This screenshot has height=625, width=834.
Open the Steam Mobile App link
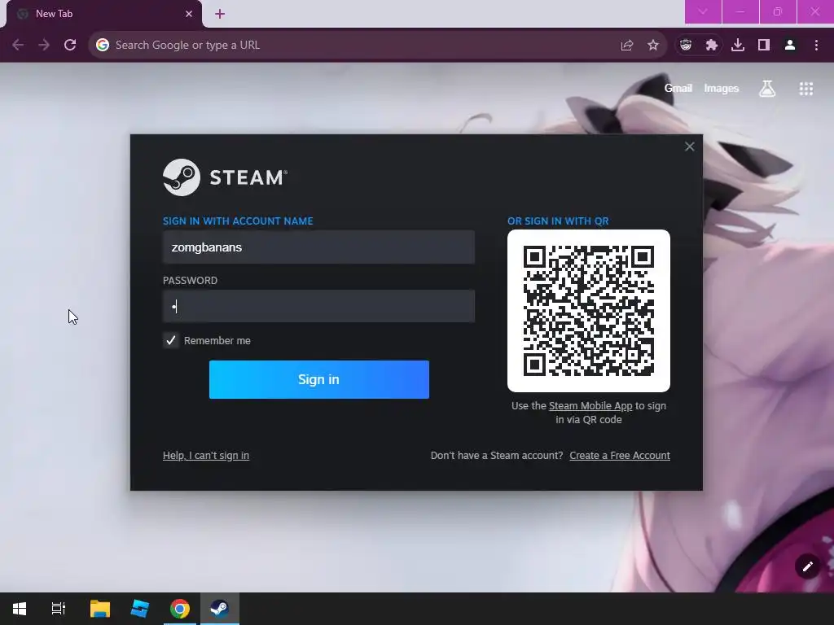pos(590,406)
